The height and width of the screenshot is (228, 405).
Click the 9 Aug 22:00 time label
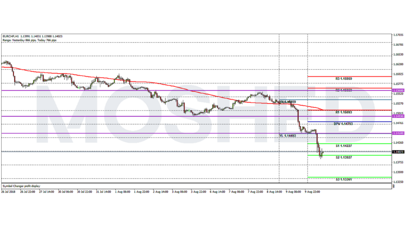(312, 191)
